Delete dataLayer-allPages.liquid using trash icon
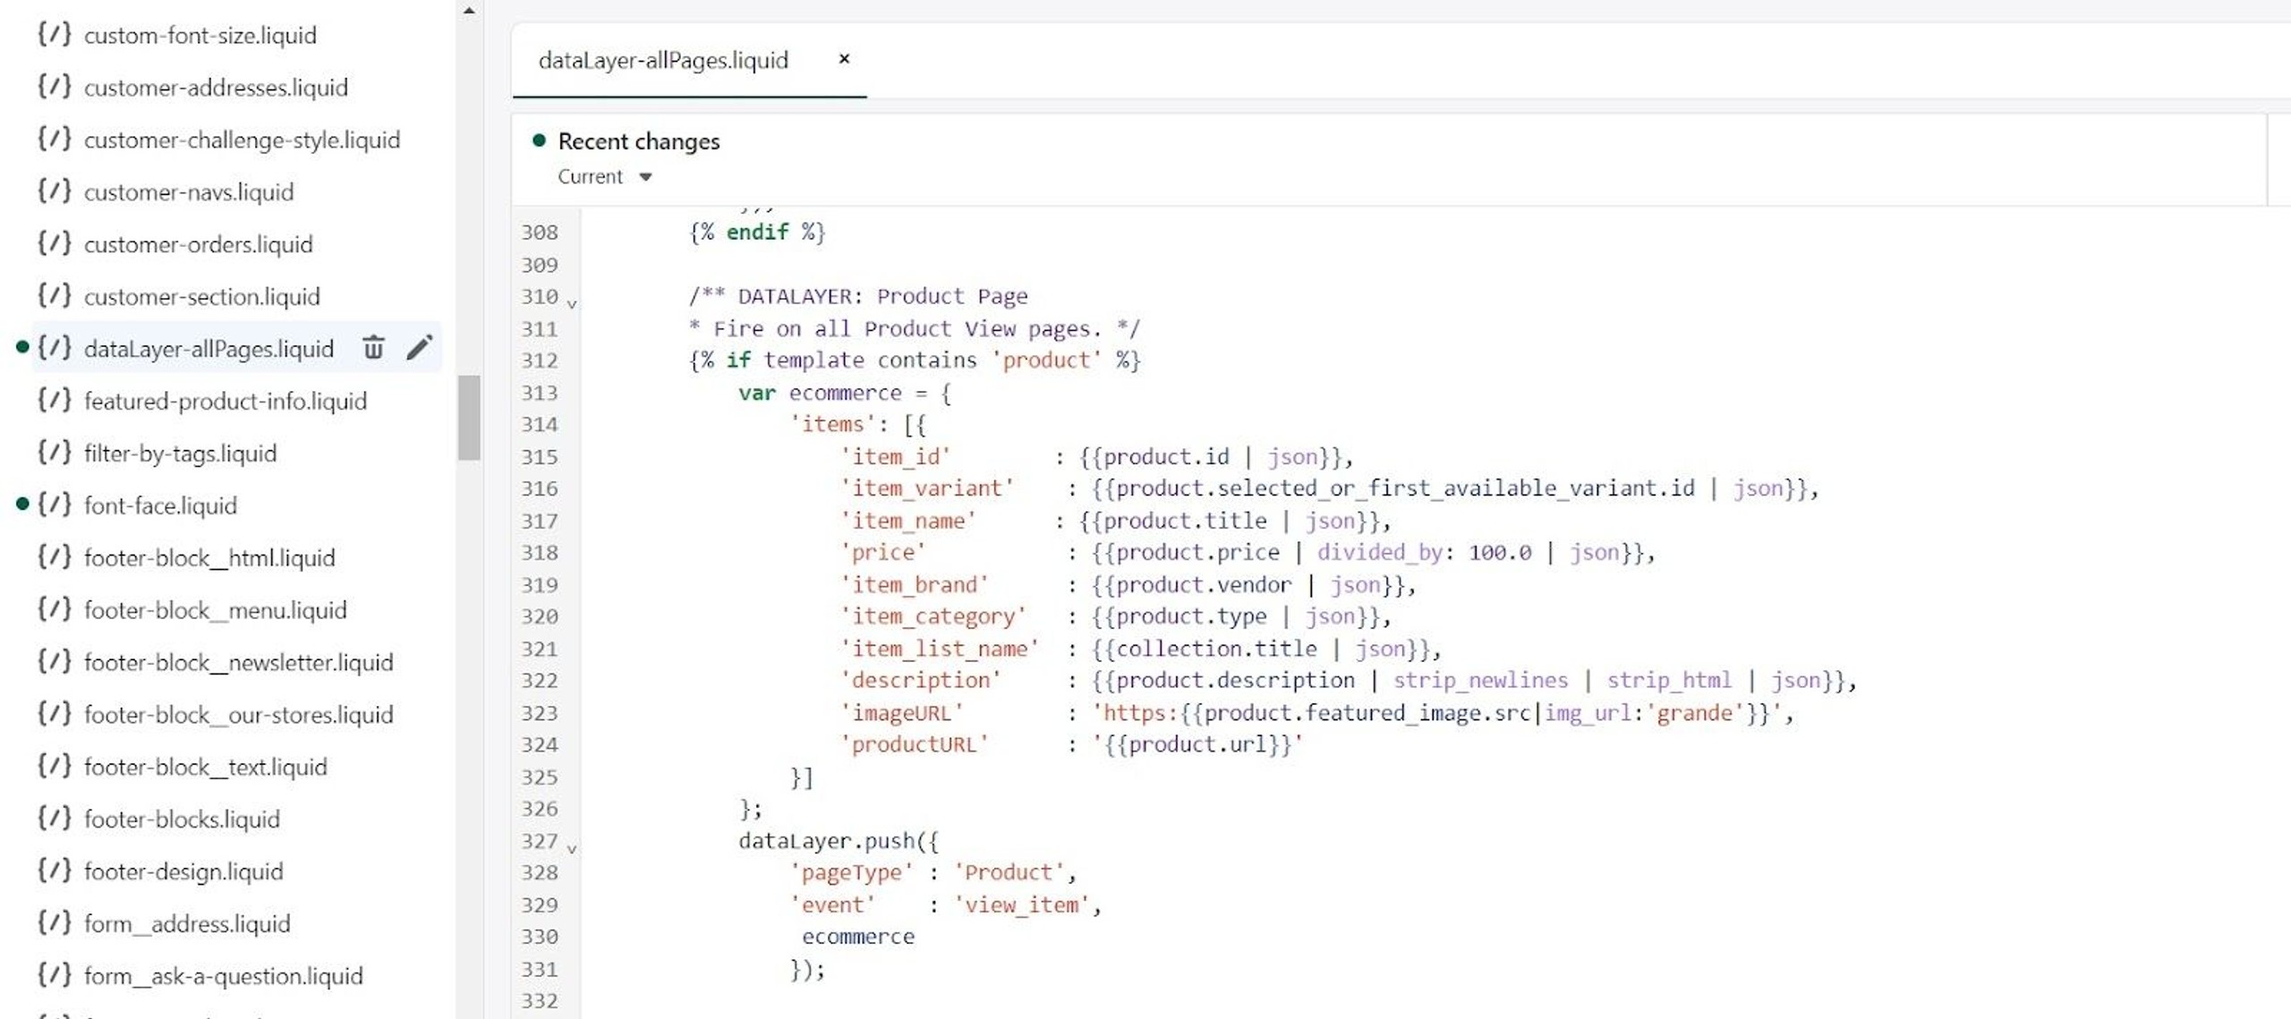 pyautogui.click(x=373, y=347)
